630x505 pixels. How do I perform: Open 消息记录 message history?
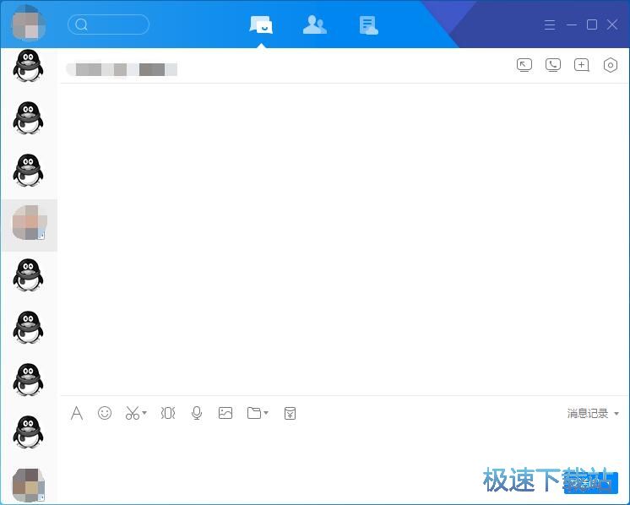[x=588, y=414]
